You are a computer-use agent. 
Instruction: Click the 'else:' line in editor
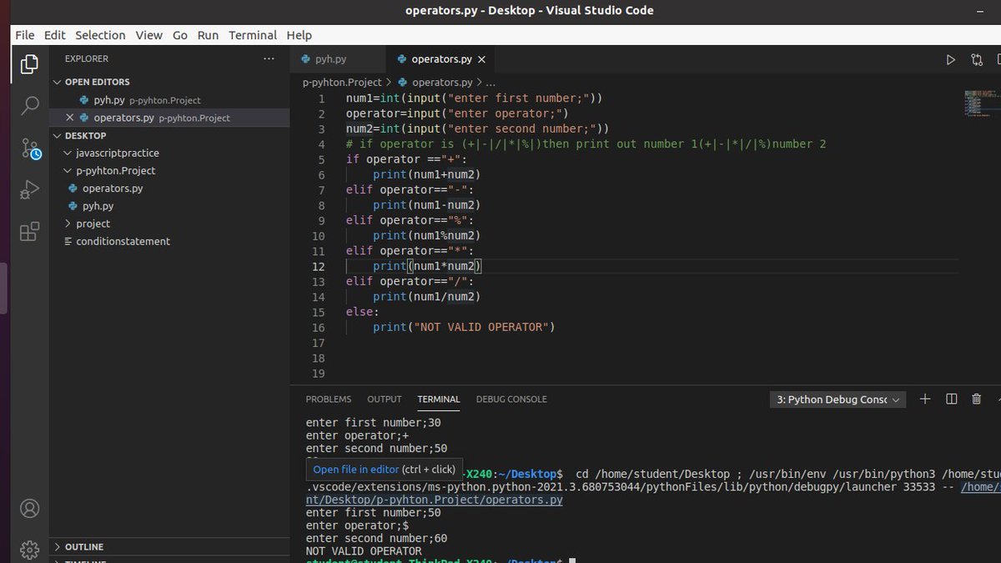coord(363,312)
